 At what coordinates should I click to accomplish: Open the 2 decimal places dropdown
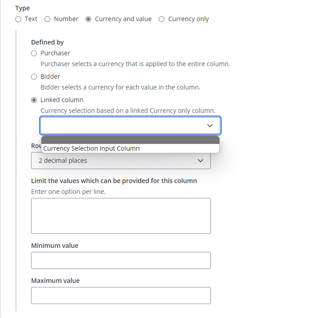pyautogui.click(x=121, y=161)
